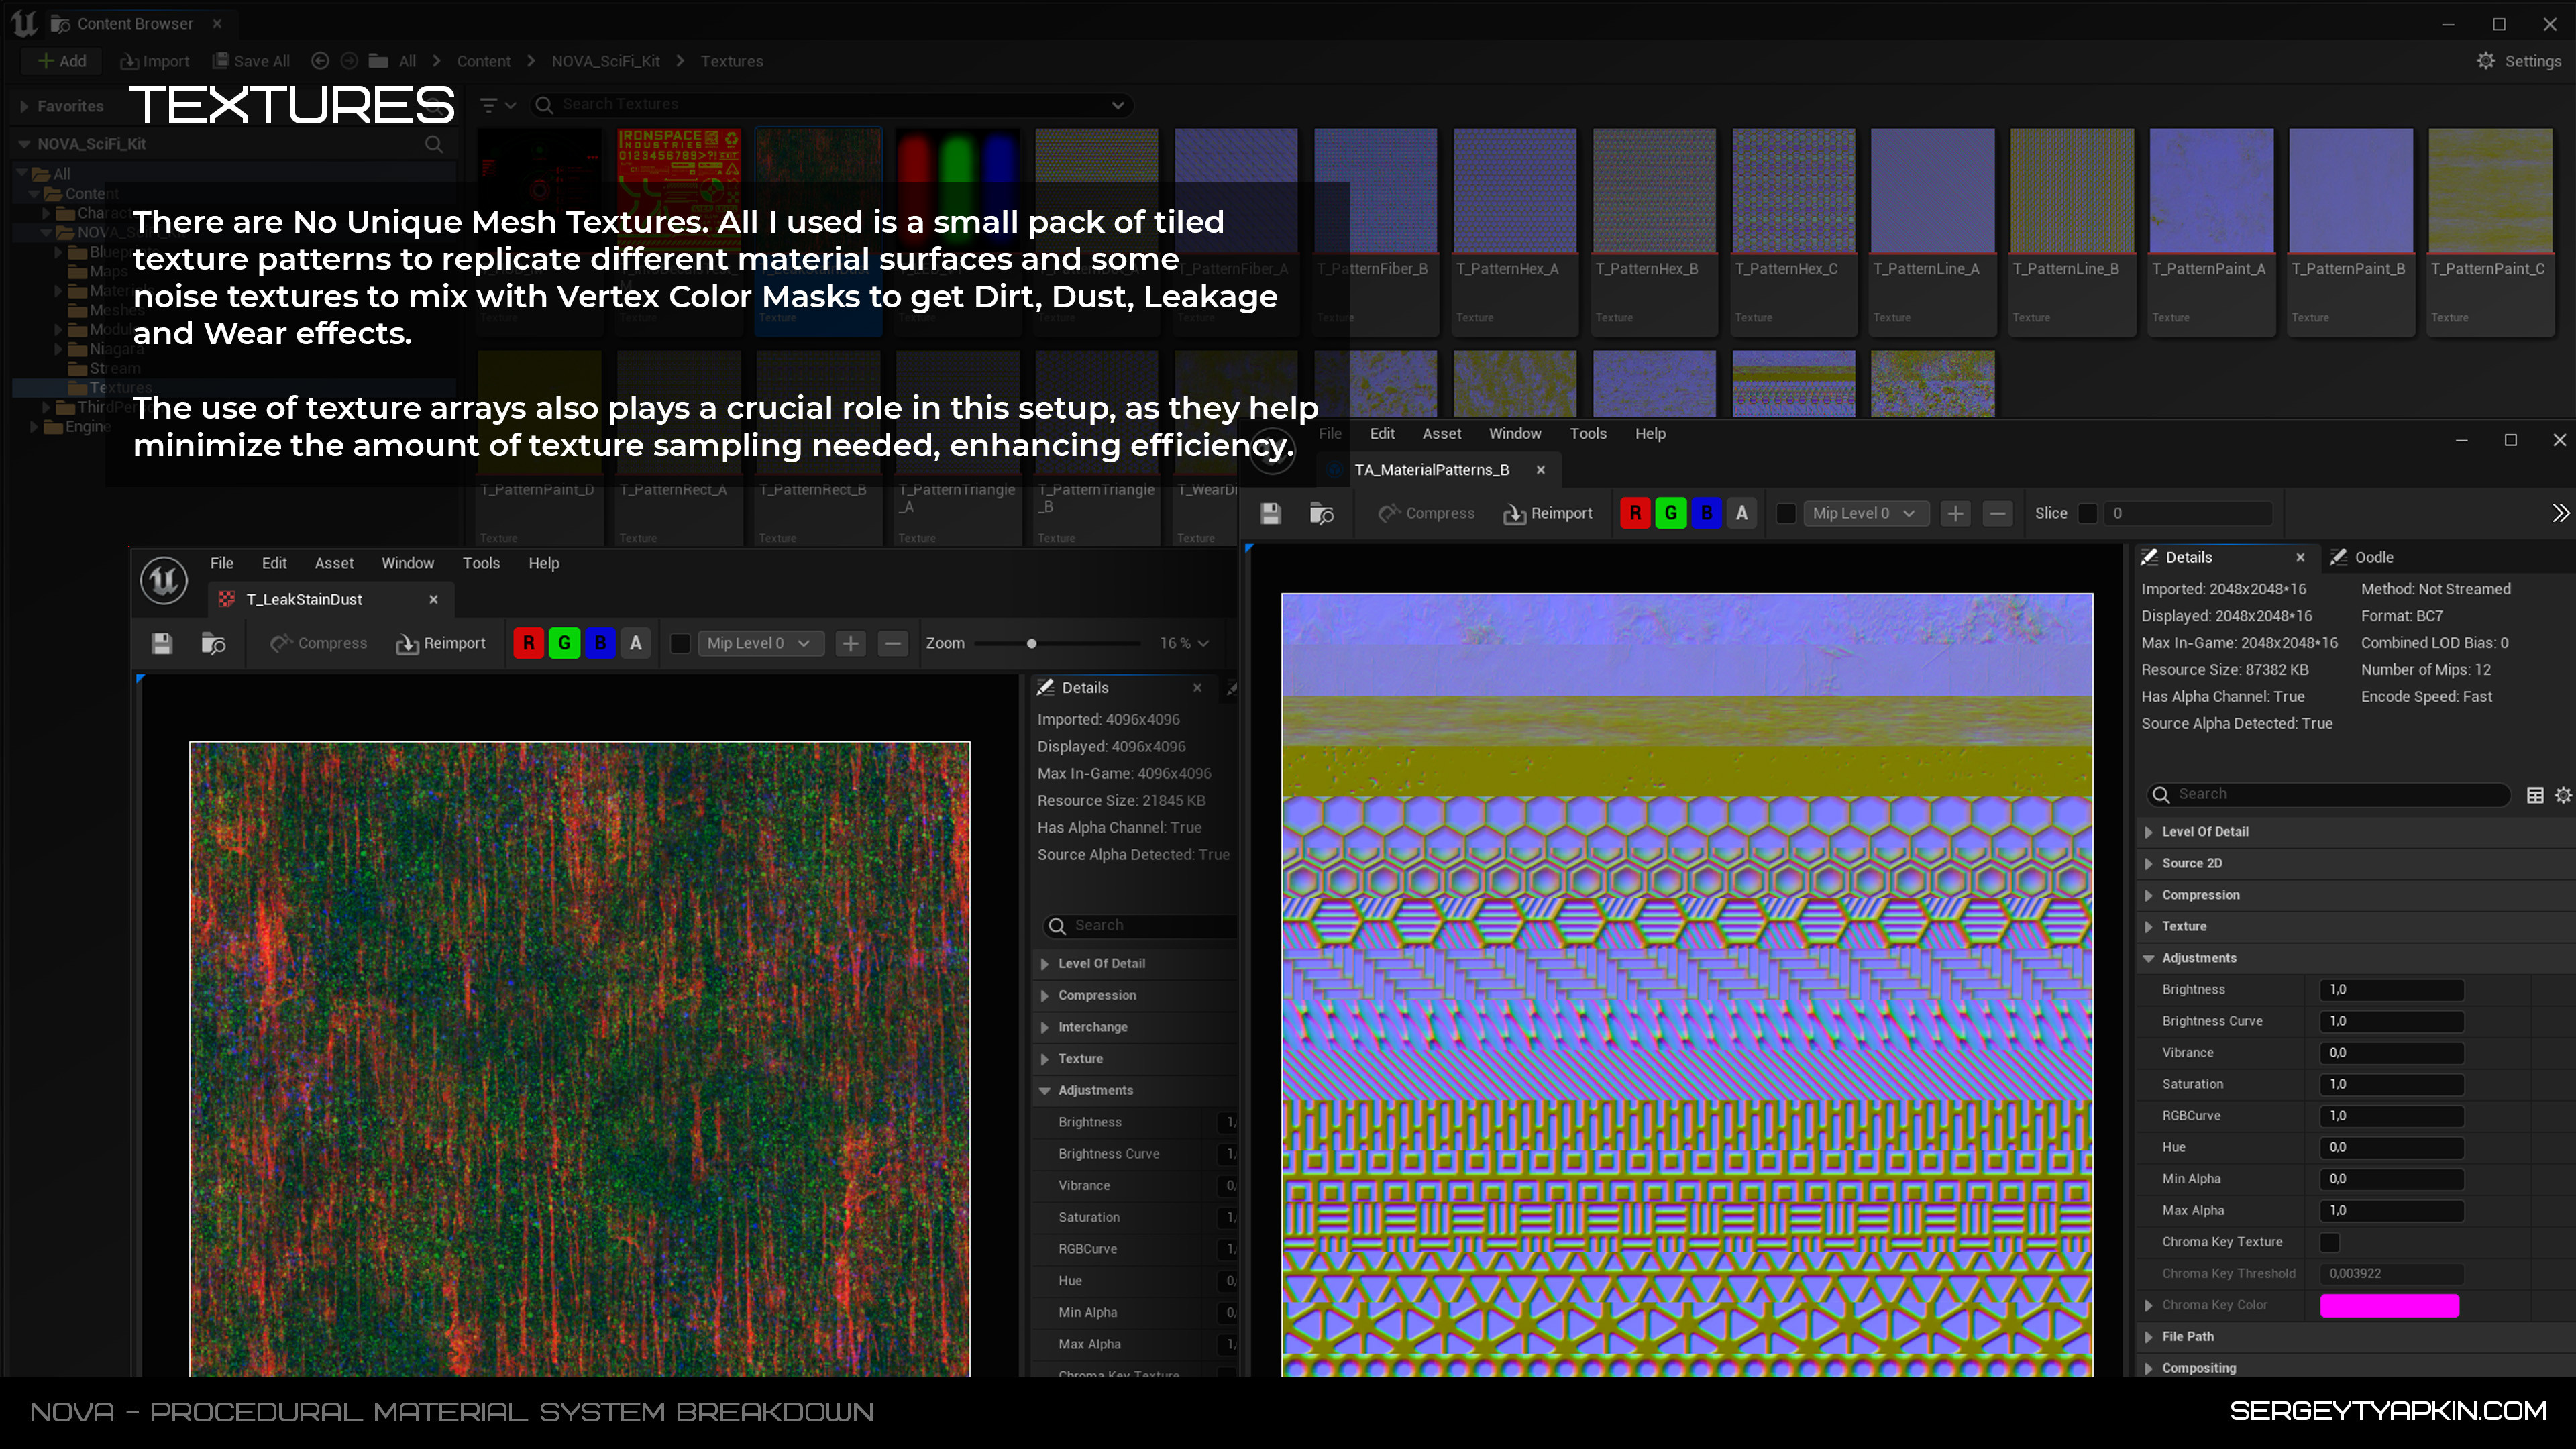This screenshot has width=2576, height=1449.
Task: Open 16 % zoom dropdown in T_LeakStainDust
Action: 1184,643
